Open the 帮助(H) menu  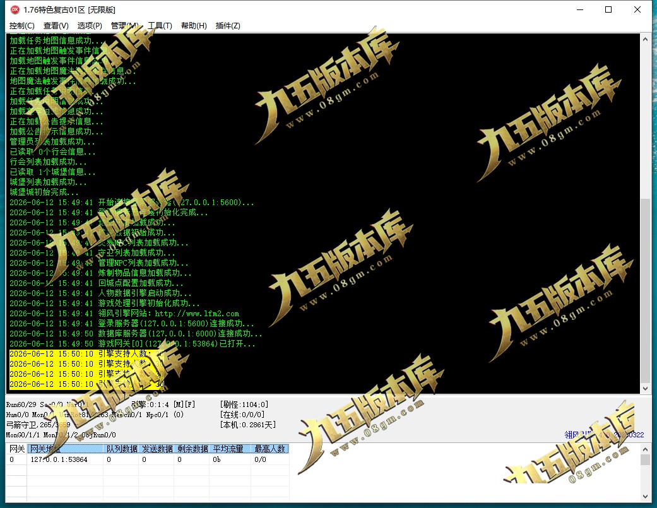tap(194, 25)
